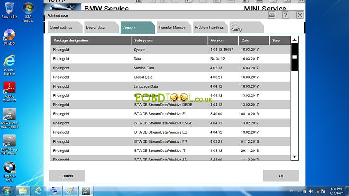This screenshot has height=196, width=349.
Task: Sort by Package designation column header
Action: click(91, 40)
